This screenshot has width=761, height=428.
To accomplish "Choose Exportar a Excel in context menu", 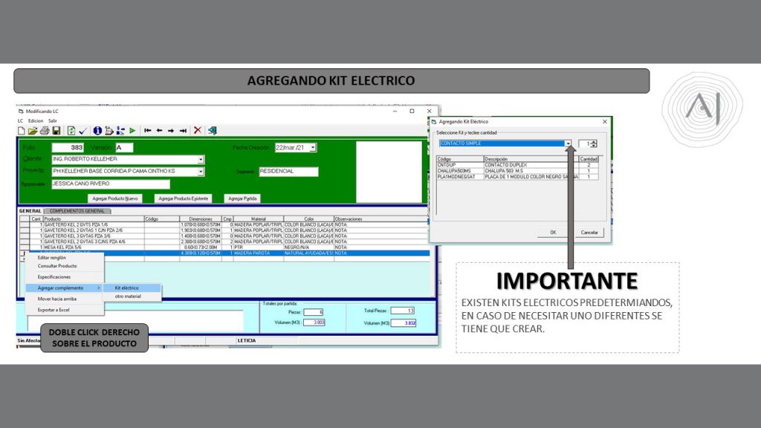I will (54, 309).
